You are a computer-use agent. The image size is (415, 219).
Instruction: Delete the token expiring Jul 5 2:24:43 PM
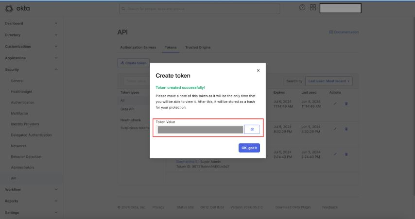(x=346, y=154)
